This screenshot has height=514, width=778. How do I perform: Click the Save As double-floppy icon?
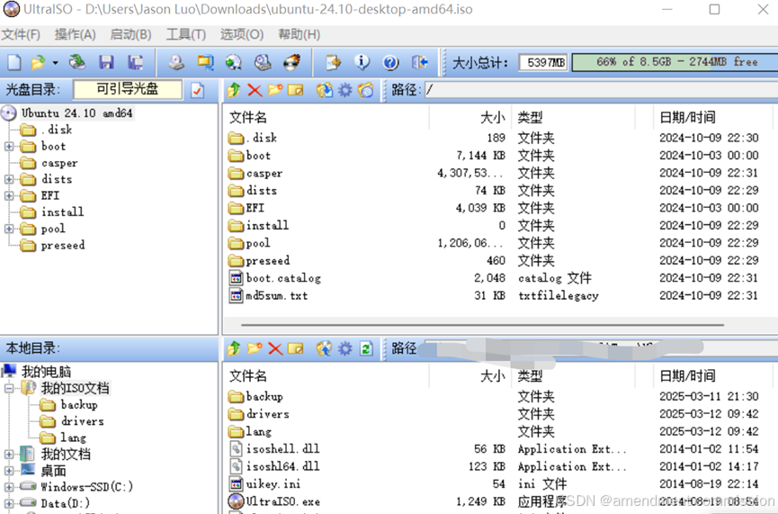[135, 62]
